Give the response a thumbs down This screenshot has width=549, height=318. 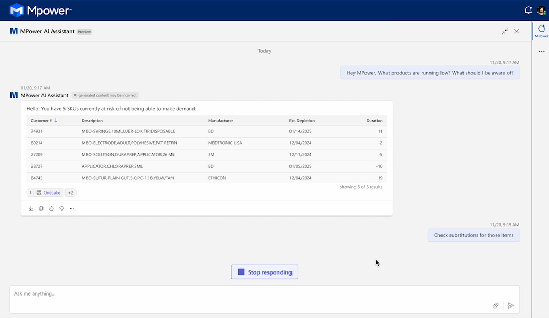click(62, 208)
